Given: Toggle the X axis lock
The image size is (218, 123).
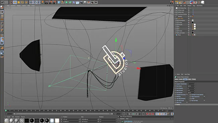Looking at the screenshot, I should (x=31, y=2).
